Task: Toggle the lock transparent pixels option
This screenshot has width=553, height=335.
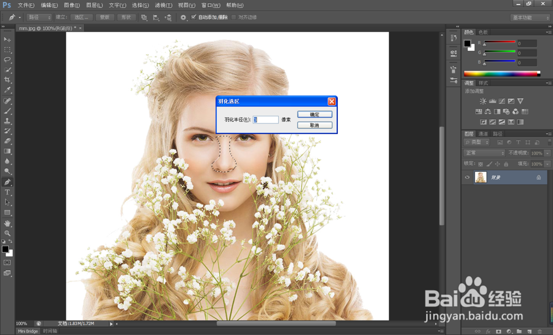Action: pyautogui.click(x=481, y=164)
